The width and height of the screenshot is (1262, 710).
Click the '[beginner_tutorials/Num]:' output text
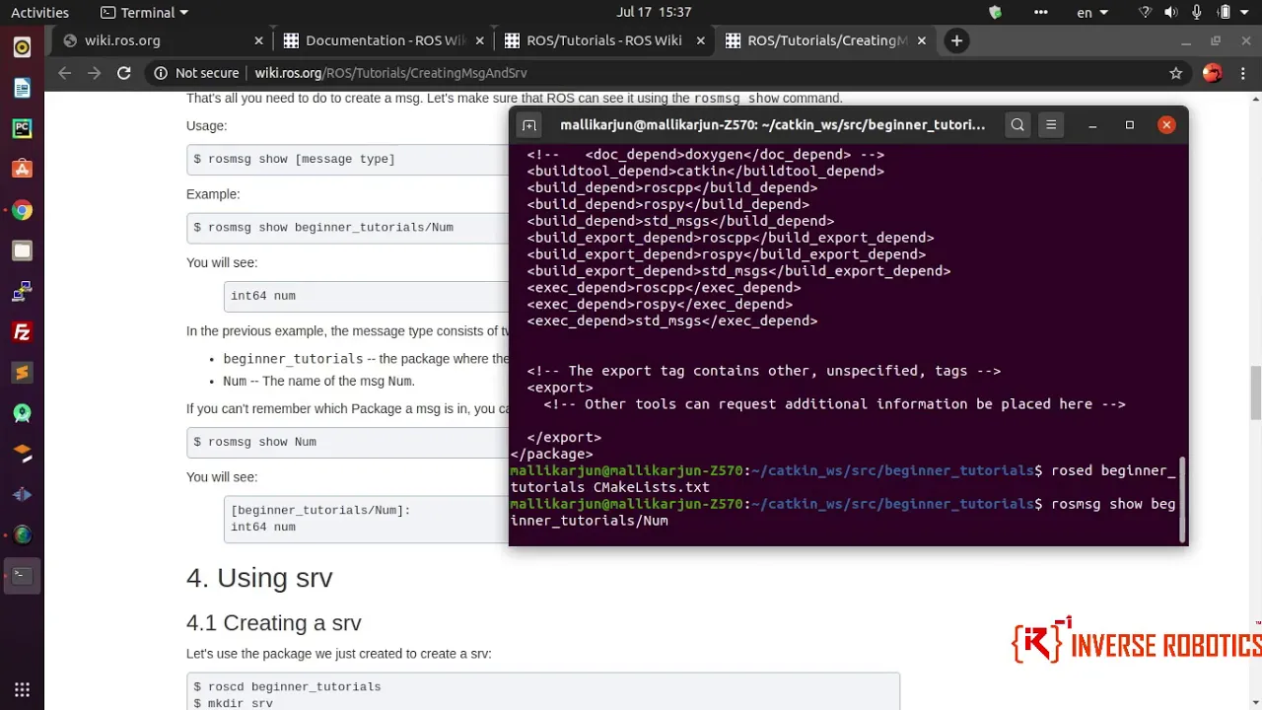tap(320, 510)
